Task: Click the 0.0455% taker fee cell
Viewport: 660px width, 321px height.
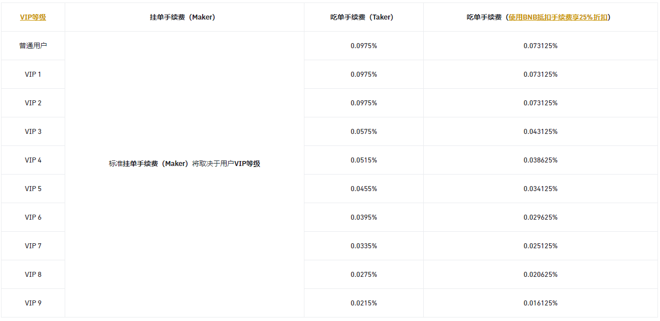Action: point(364,189)
